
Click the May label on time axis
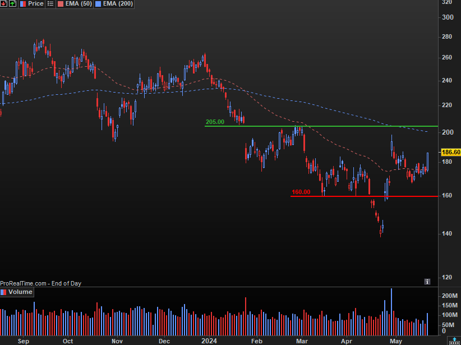(396, 341)
